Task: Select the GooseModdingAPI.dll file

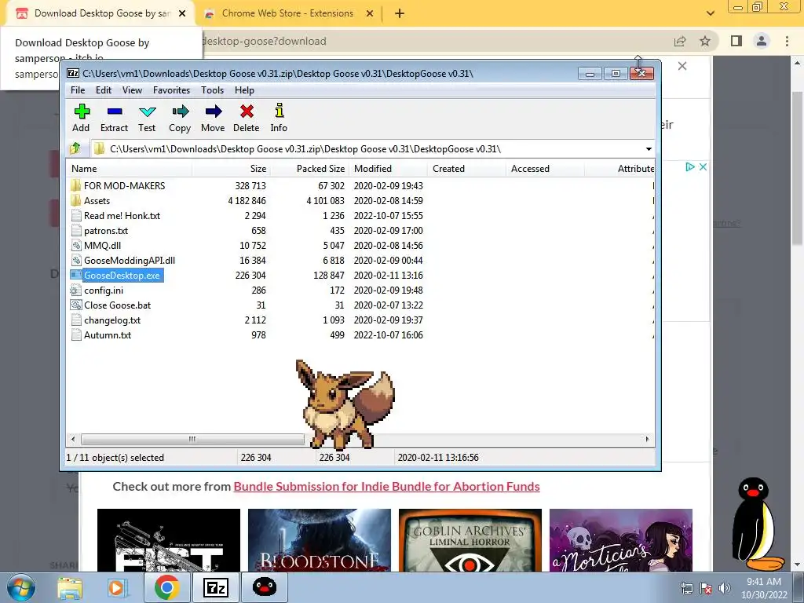Action: (x=130, y=261)
